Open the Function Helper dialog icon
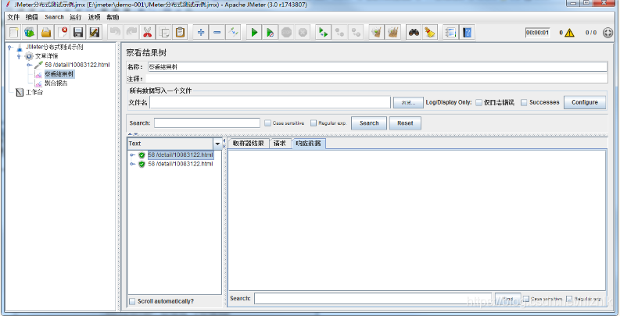The image size is (620, 316). point(451,32)
